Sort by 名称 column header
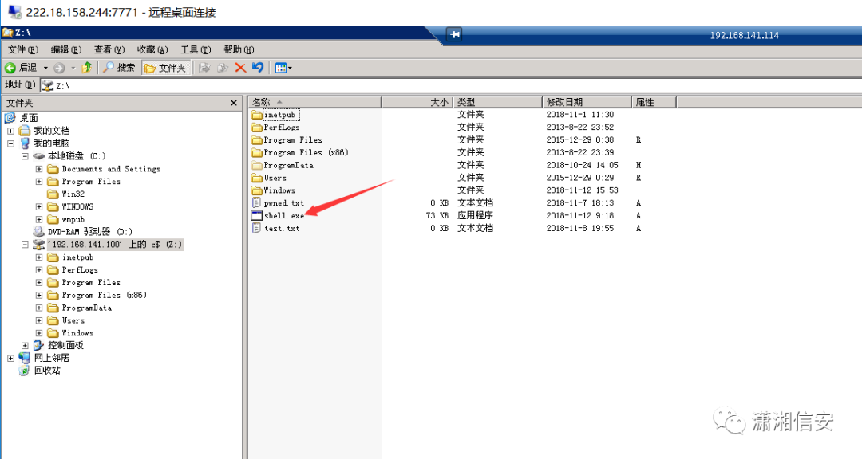This screenshot has height=459, width=862. tap(314, 102)
